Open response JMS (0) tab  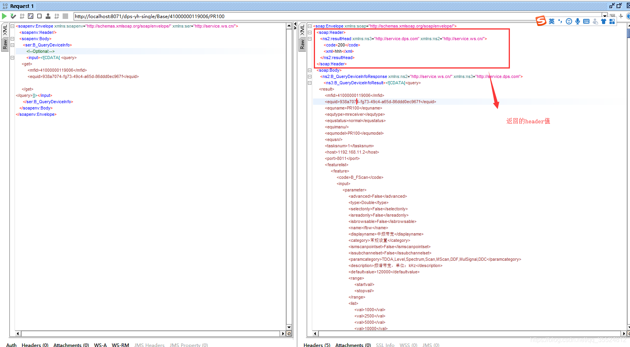click(431, 345)
